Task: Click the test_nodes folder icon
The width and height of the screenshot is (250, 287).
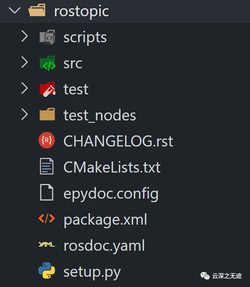Action: 47,115
